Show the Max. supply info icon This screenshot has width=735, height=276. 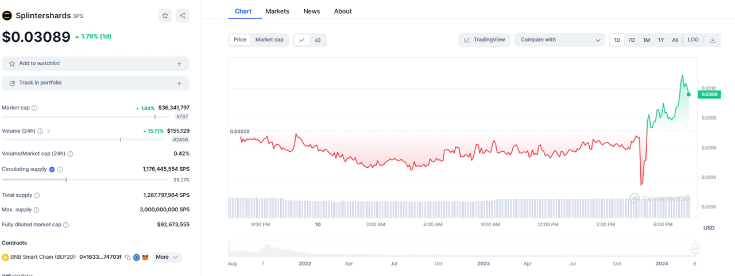pyautogui.click(x=37, y=210)
